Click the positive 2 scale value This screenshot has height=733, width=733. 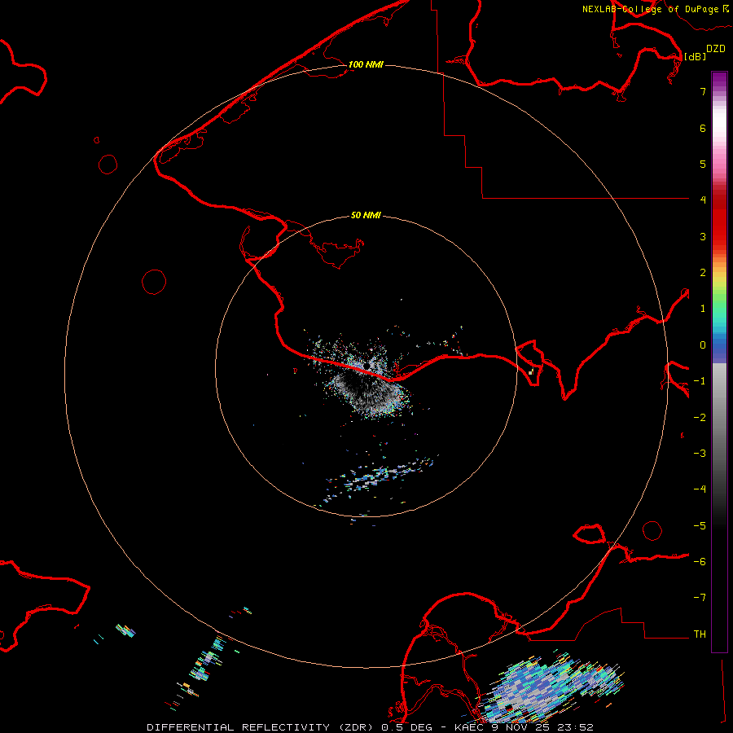coord(703,273)
